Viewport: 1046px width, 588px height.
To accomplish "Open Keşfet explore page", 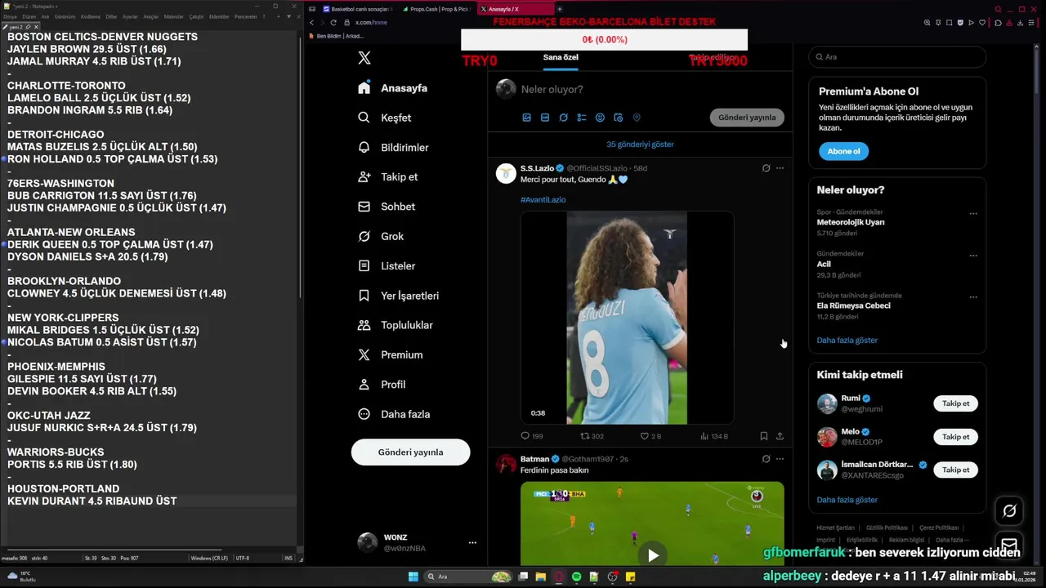I will pyautogui.click(x=385, y=118).
